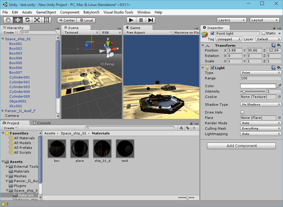283x207 pixels.
Task: Toggle the Light component enabled checkbox
Action: 212,68
